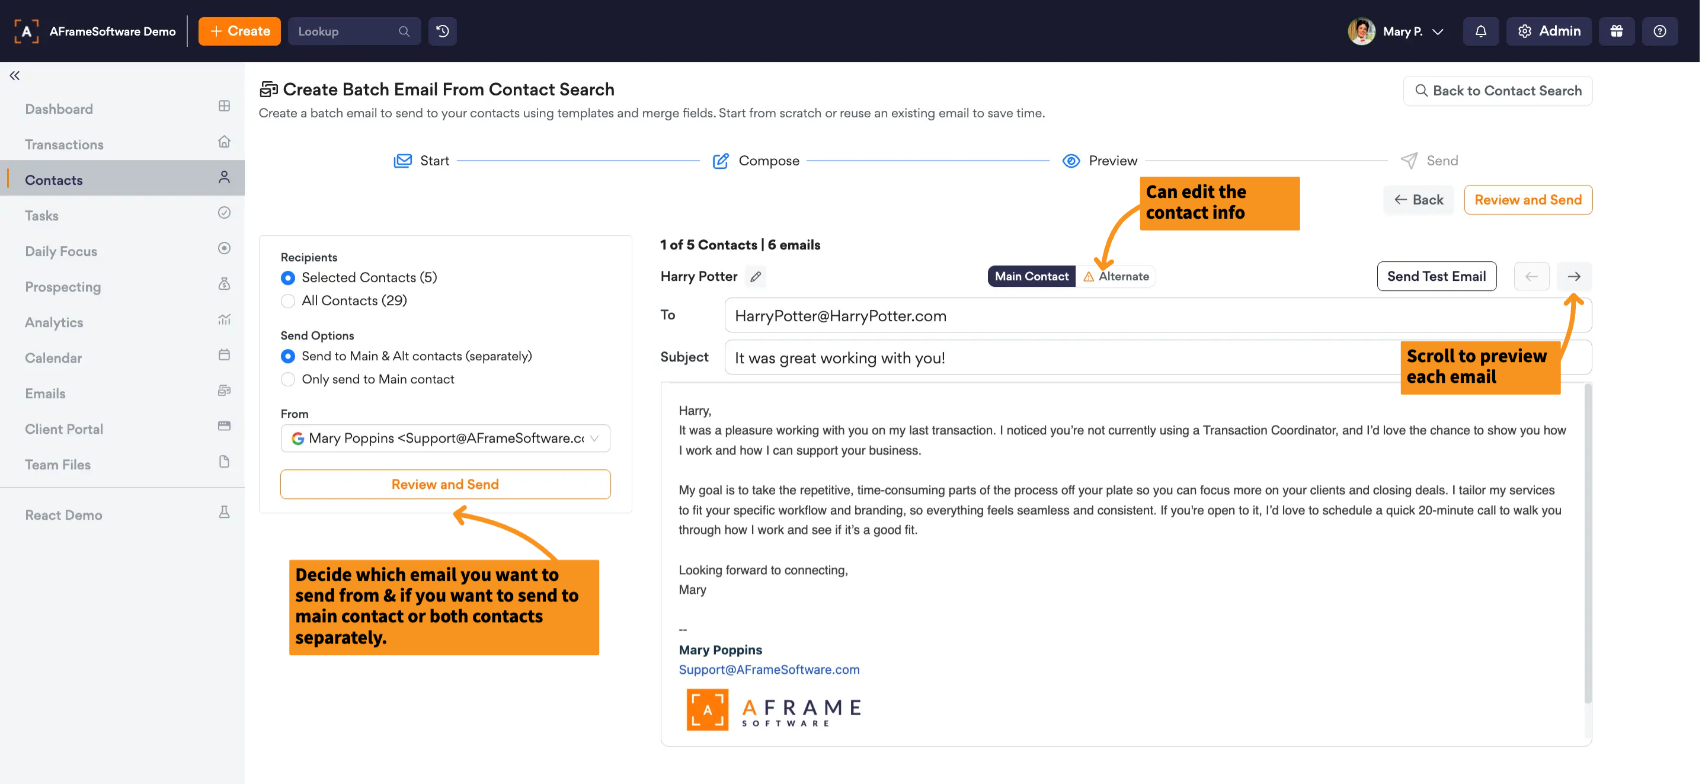This screenshot has height=784, width=1702.
Task: Collapse the sidebar with double chevron icon
Action: [15, 75]
